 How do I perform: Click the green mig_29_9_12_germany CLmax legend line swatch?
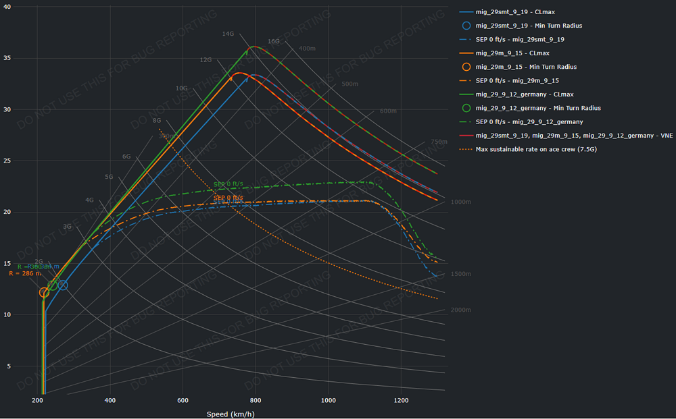tap(466, 94)
